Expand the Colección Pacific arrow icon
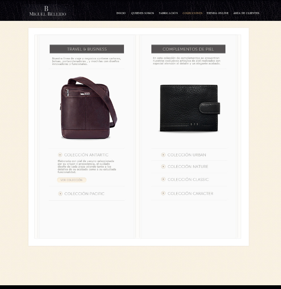The height and width of the screenshot is (289, 281). [x=60, y=193]
